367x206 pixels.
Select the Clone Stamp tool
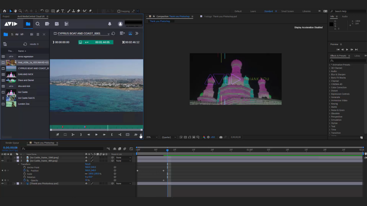coord(73,11)
